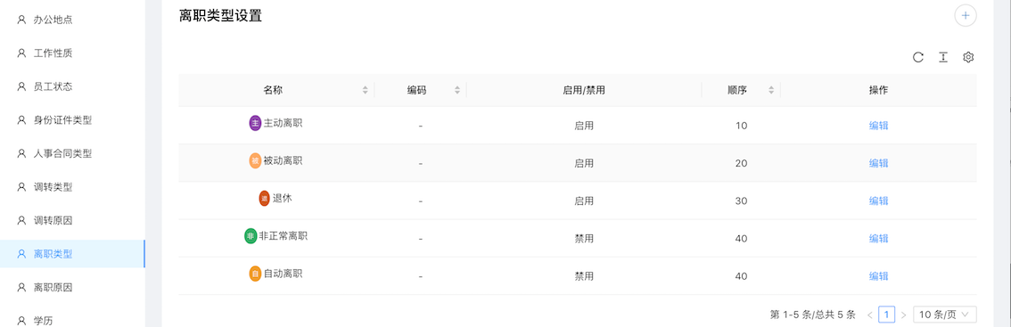The height and width of the screenshot is (327, 1011).
Task: Edit the 主动离职 row
Action: tap(879, 126)
